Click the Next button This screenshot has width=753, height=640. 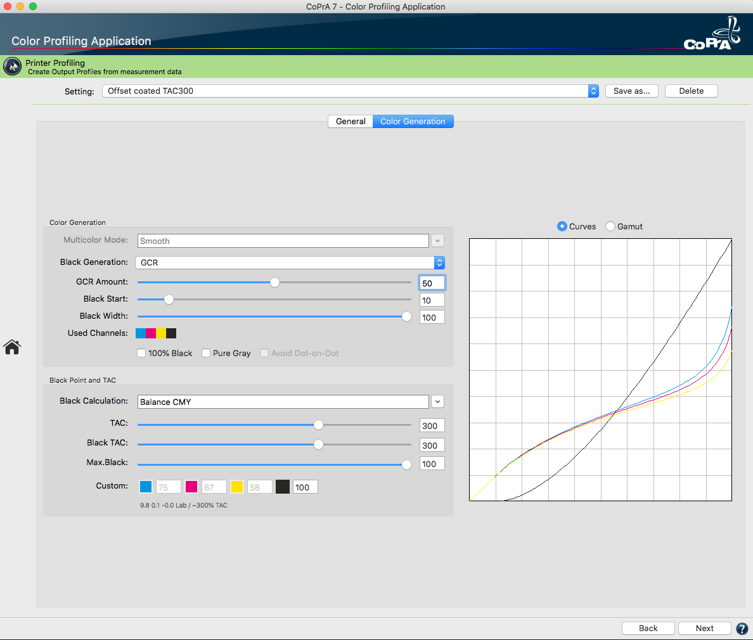click(704, 629)
